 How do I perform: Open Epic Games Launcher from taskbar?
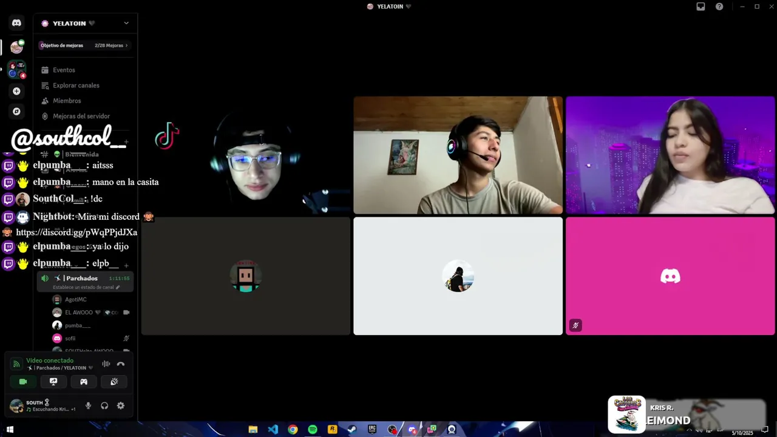(372, 430)
